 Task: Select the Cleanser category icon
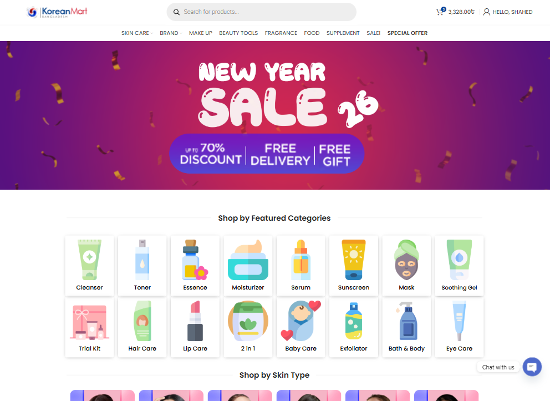point(89,260)
